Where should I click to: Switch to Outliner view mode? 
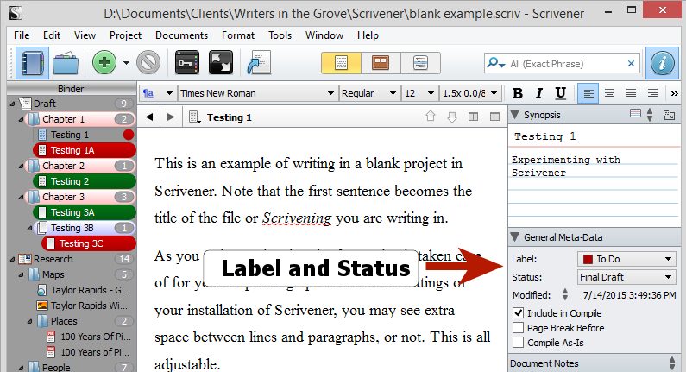coord(420,63)
